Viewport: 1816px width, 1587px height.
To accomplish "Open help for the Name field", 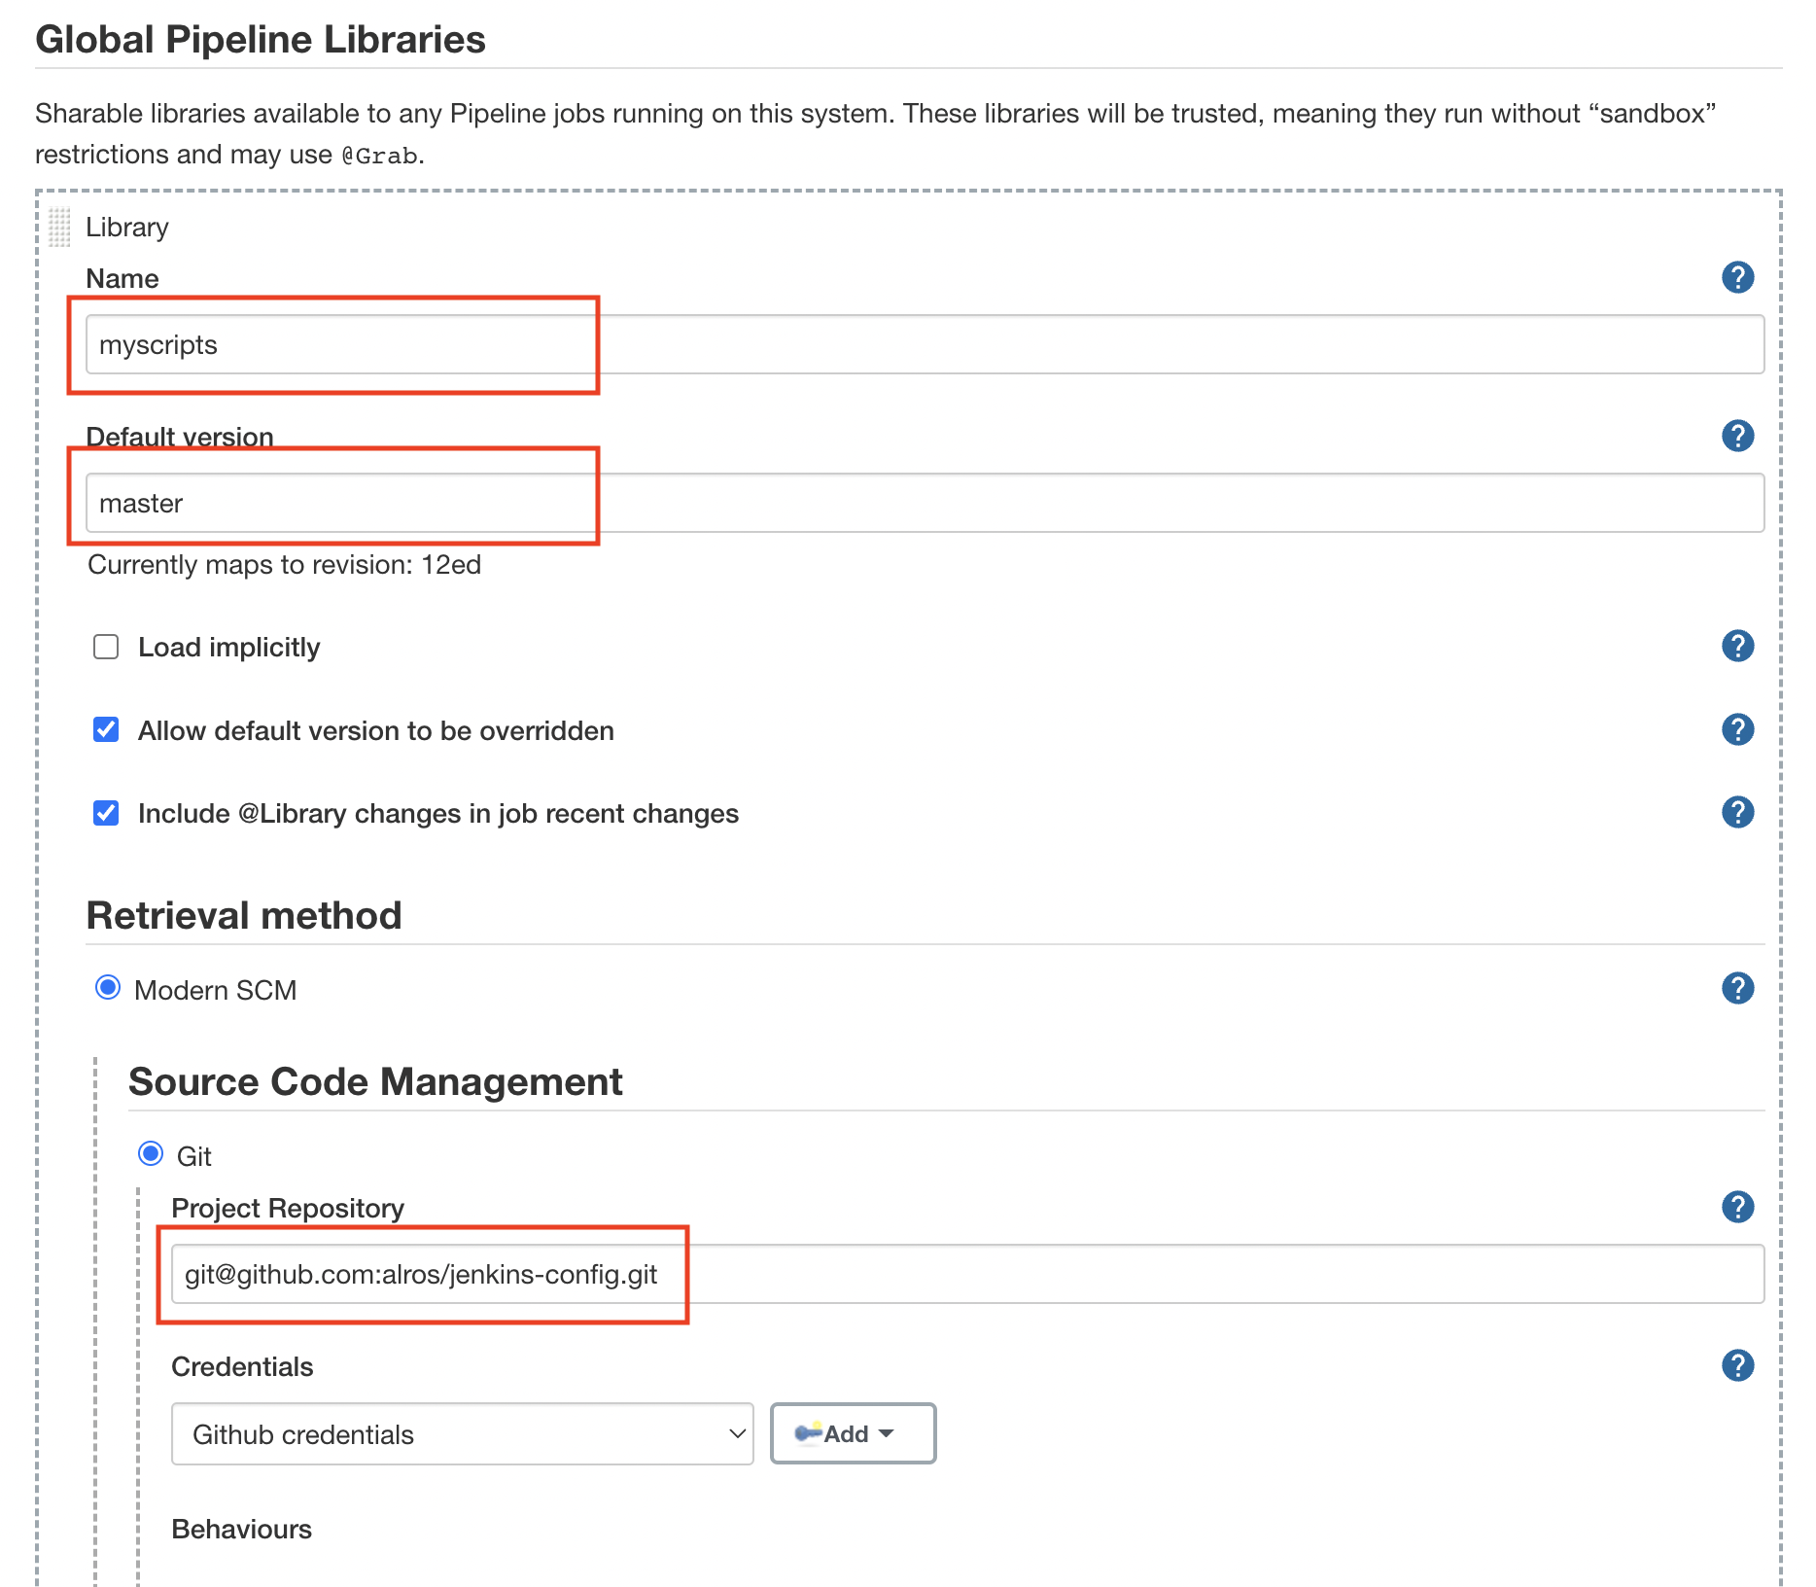I will tap(1736, 277).
